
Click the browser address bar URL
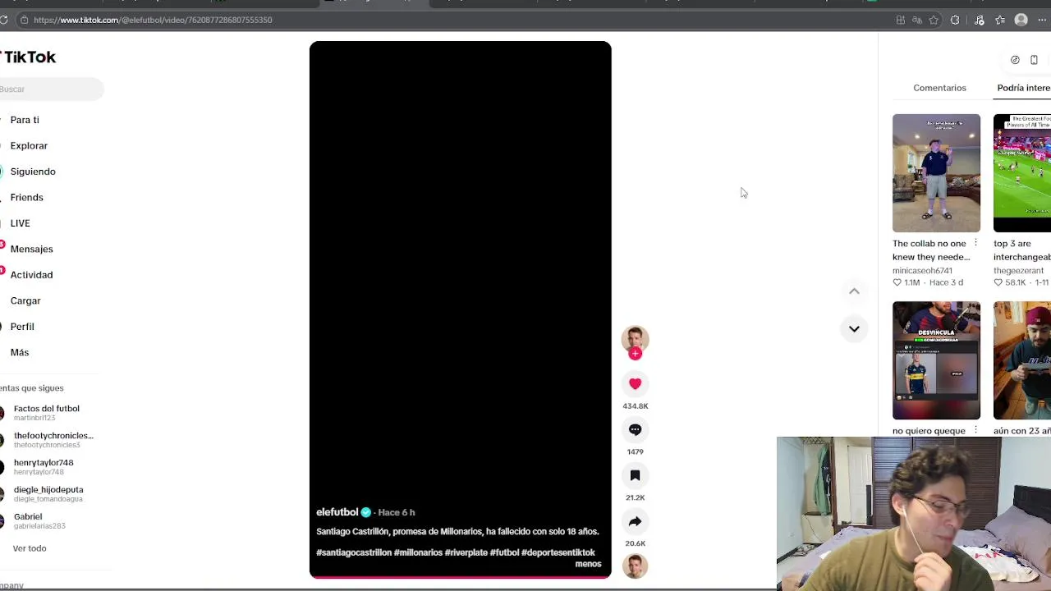coord(153,20)
